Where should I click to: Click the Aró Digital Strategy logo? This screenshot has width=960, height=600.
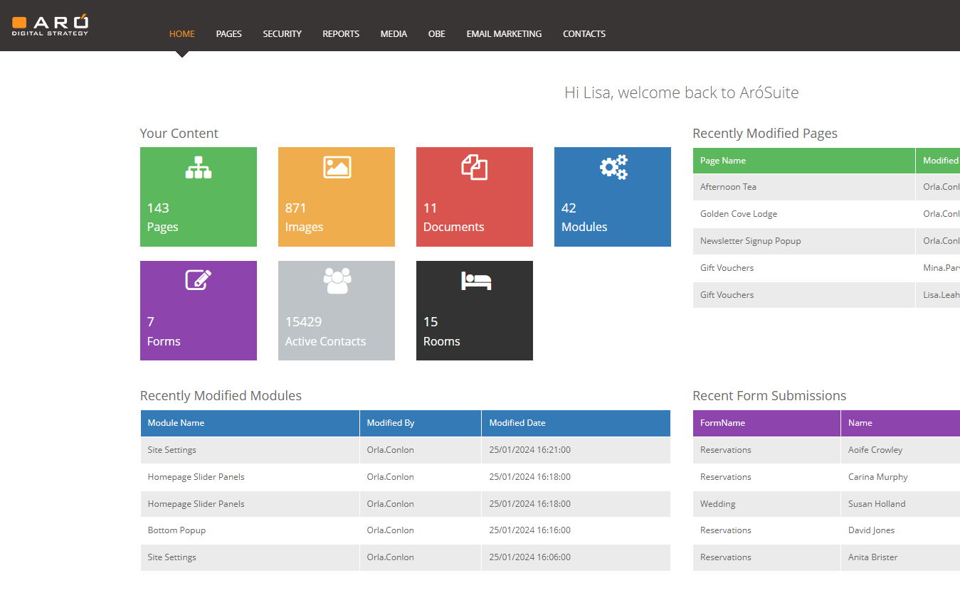[50, 25]
